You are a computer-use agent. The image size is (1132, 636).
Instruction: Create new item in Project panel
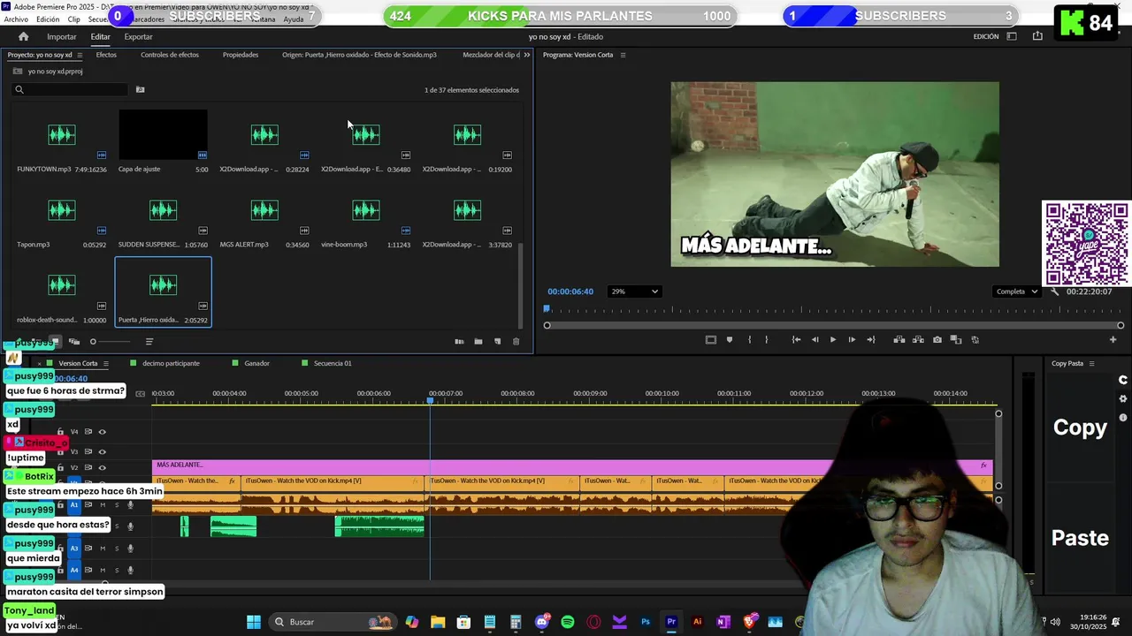497,342
